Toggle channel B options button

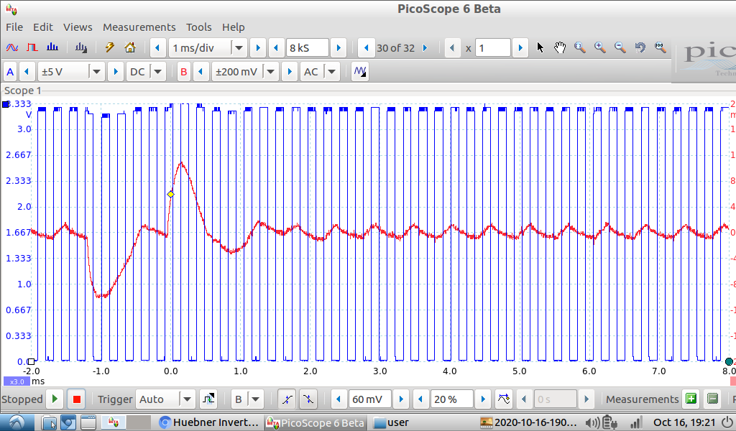click(x=184, y=72)
